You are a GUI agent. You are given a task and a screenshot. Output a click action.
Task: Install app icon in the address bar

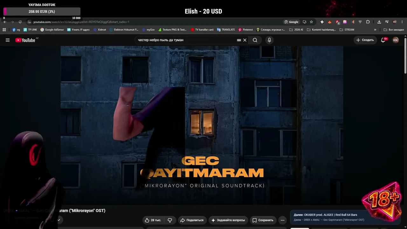pyautogui.click(x=305, y=22)
